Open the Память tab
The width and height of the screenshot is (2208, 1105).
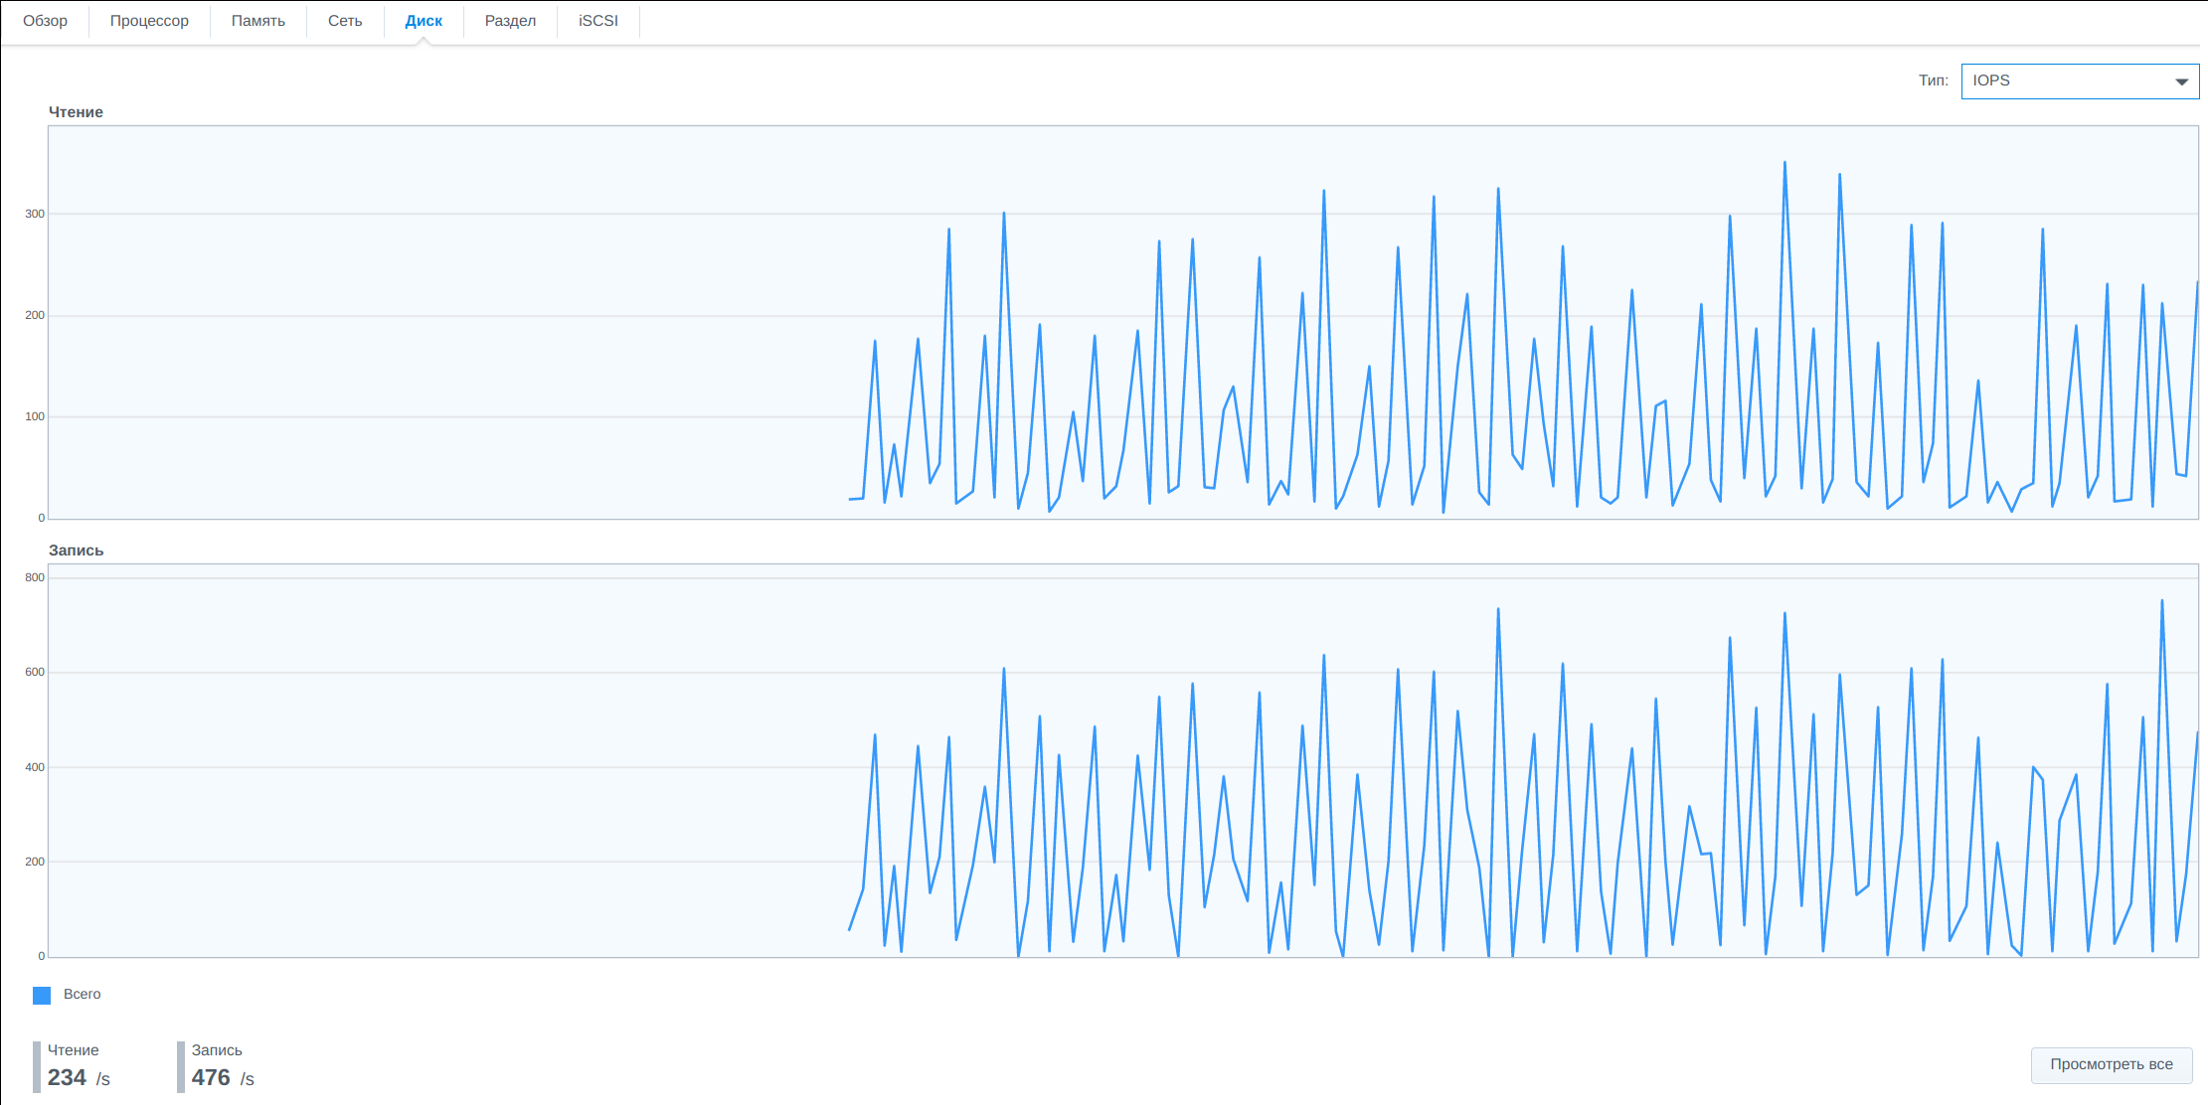point(258,21)
